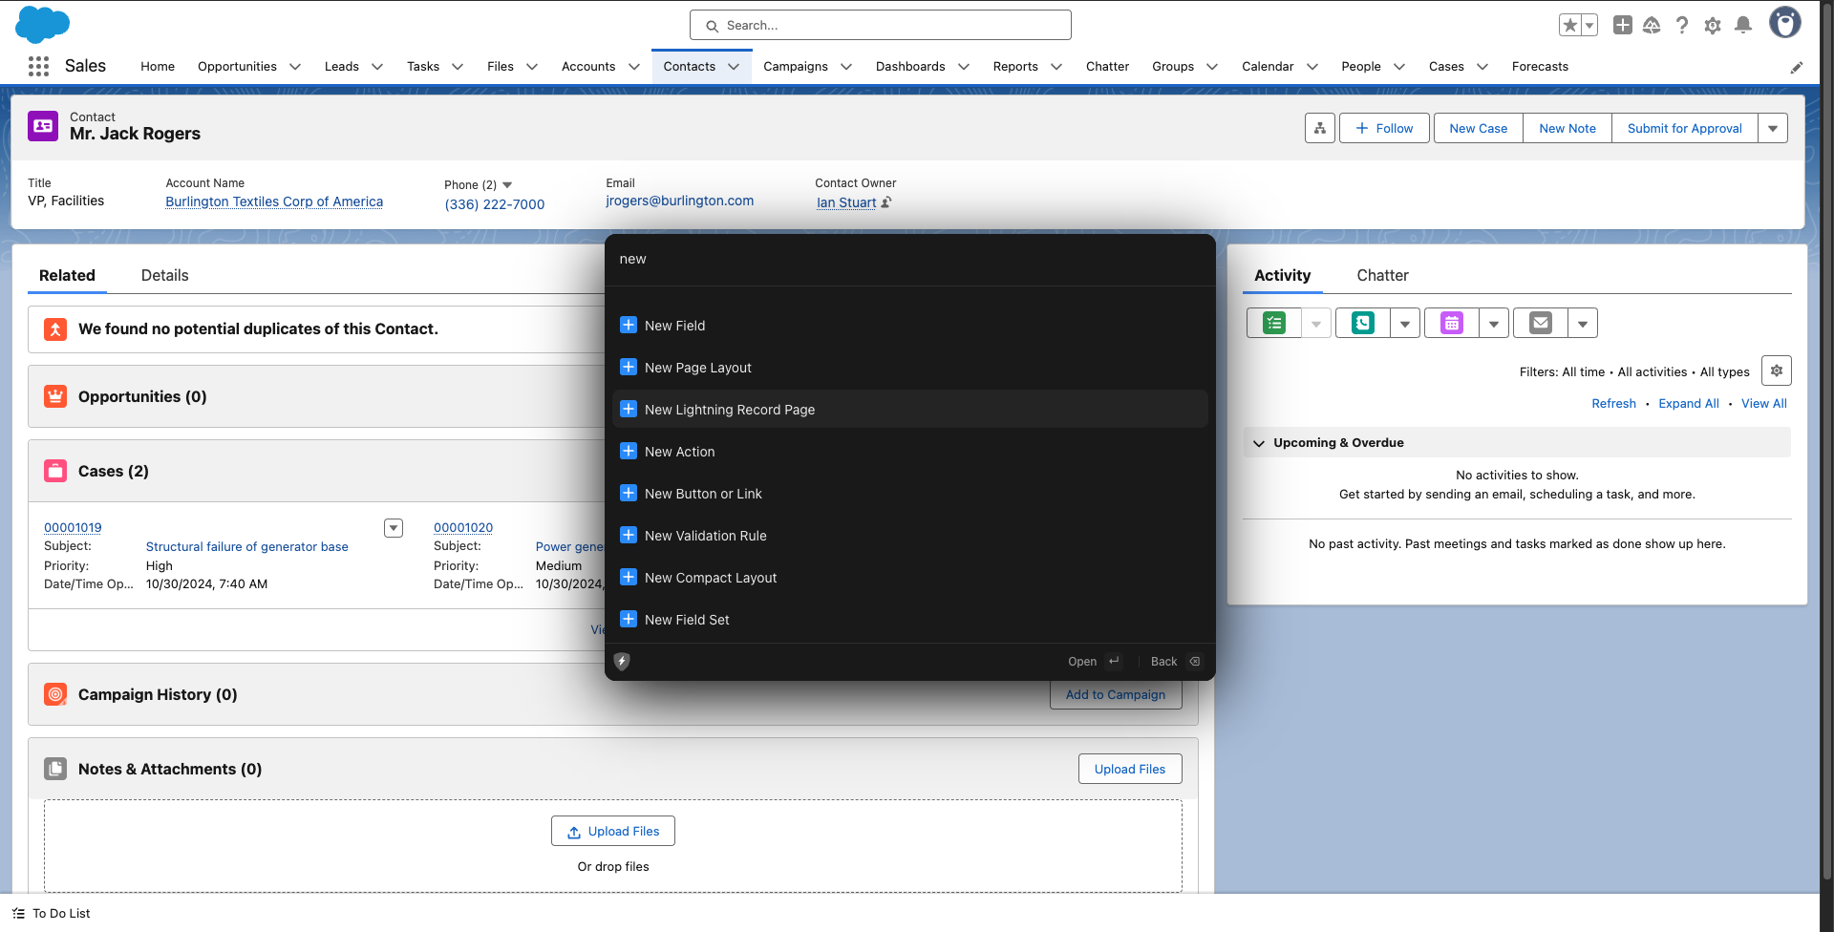1834x932 pixels.
Task: Expand the Phone (2) dropdown arrow
Action: (x=507, y=185)
